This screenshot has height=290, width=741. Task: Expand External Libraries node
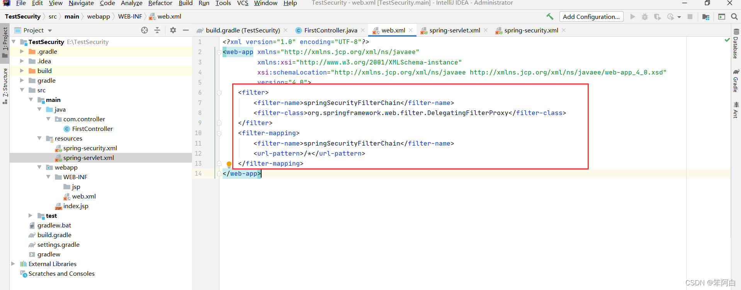[x=13, y=264]
